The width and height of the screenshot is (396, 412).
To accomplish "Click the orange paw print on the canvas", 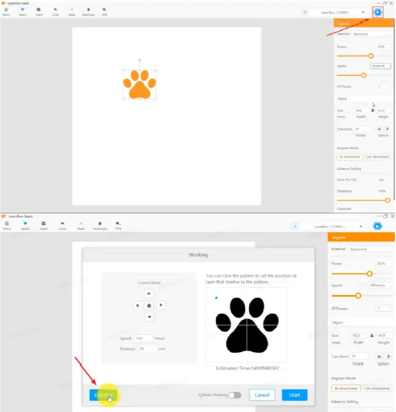I will [140, 84].
